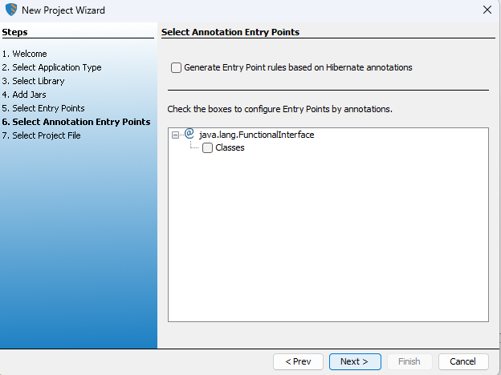This screenshot has width=501, height=375.
Task: Click the 'Steps' heading
Action: point(14,32)
